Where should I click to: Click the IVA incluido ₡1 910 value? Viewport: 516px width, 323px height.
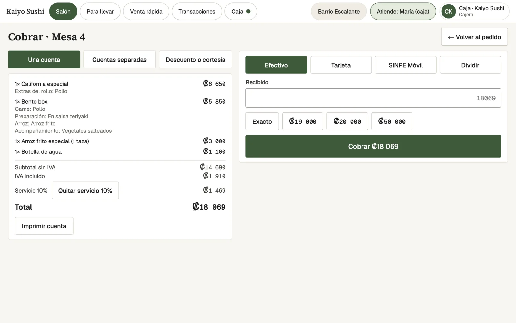214,176
